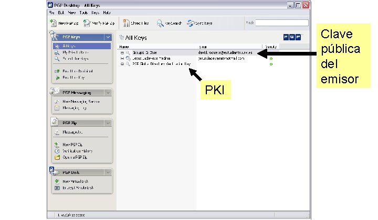The height and width of the screenshot is (220, 378).
Task: Click the New PGP Zip sidebar icon
Action: (x=57, y=145)
